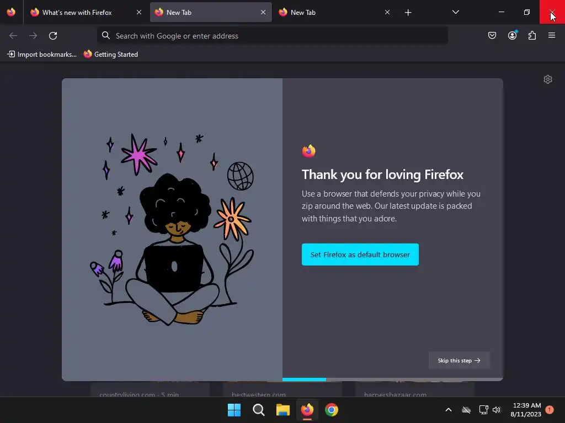Focus the Search with Google address field

click(273, 36)
